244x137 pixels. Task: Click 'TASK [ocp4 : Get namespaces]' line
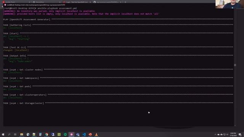coord(21,78)
